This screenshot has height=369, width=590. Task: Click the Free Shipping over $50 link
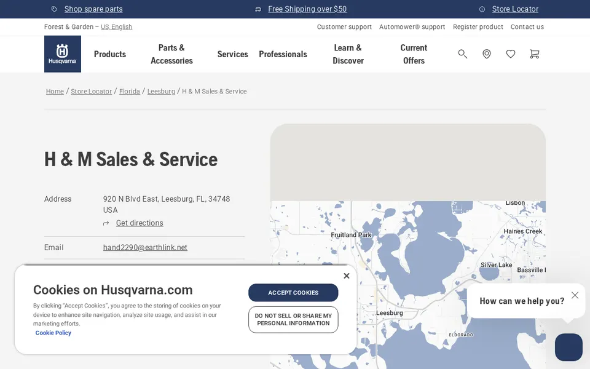307,9
